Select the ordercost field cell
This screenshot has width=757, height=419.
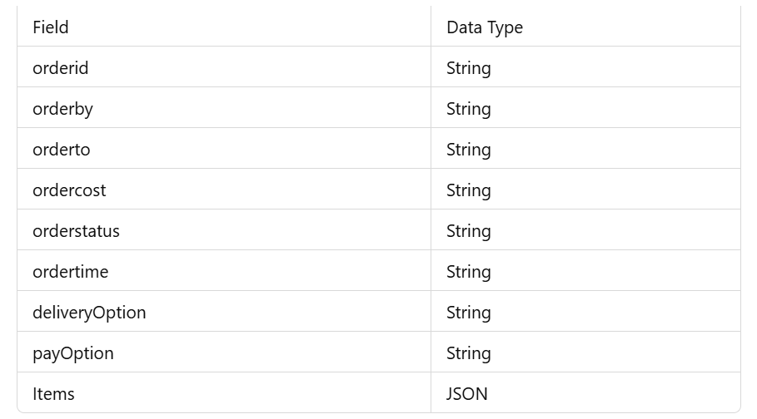coord(224,189)
